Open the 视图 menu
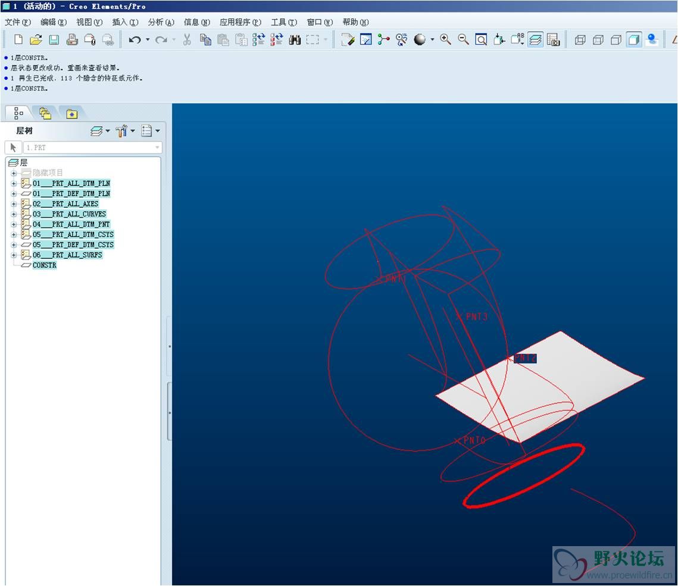Viewport: 678px width, 586px height. [x=89, y=22]
